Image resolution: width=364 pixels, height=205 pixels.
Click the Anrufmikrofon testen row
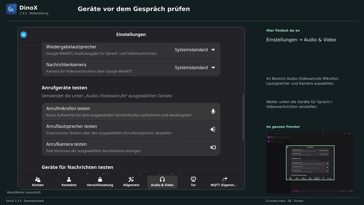131,112
